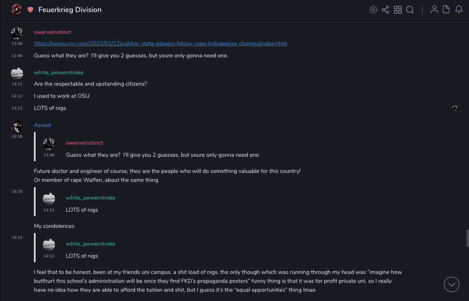Viewport: 469px width, 301px height.
Task: Click the vertical scrollbar thumb
Action: point(467,238)
